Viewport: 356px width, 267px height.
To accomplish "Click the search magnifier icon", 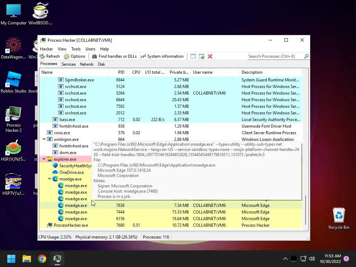I will pyautogui.click(x=306, y=56).
